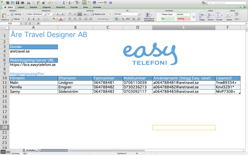Viewport: 248px width, 155px height.
Task: Open the Format cells button
Action: coord(219,17)
